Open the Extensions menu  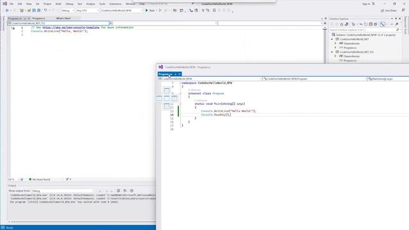115,4
